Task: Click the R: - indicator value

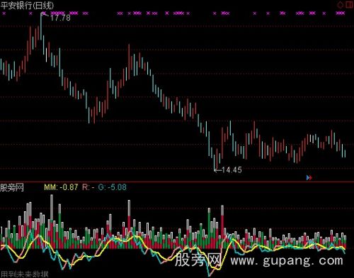Action: coord(88,187)
